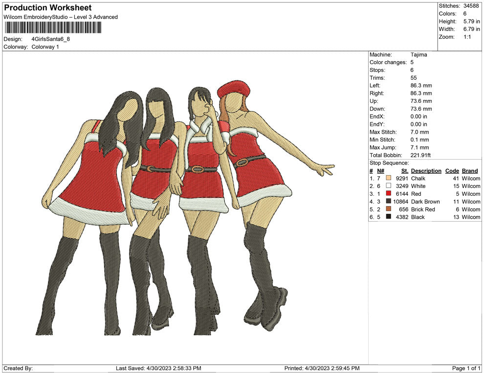Screen dimensions: 484x373
Task: Select the Black thread swatch
Action: (x=389, y=217)
